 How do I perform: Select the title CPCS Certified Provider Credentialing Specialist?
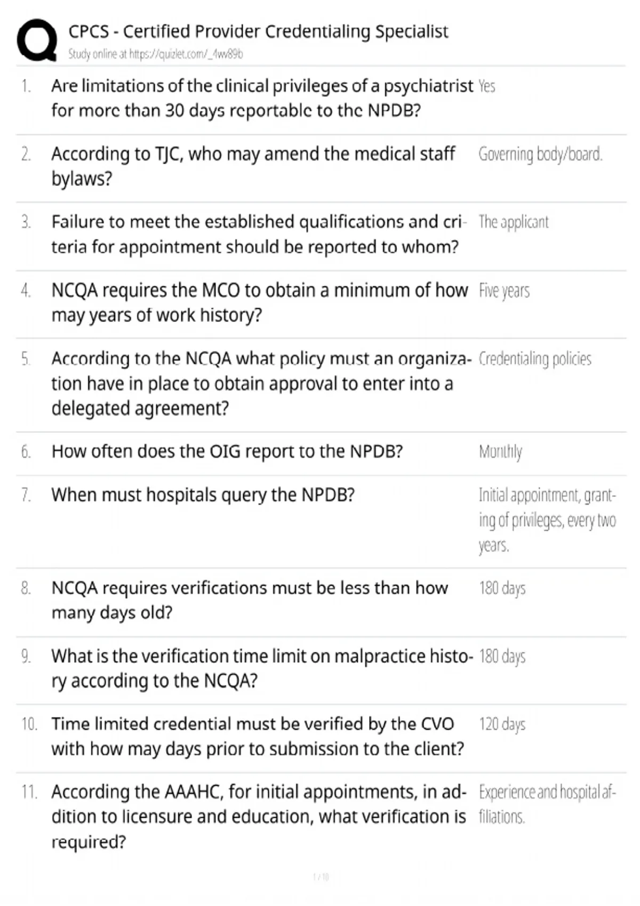point(259,31)
